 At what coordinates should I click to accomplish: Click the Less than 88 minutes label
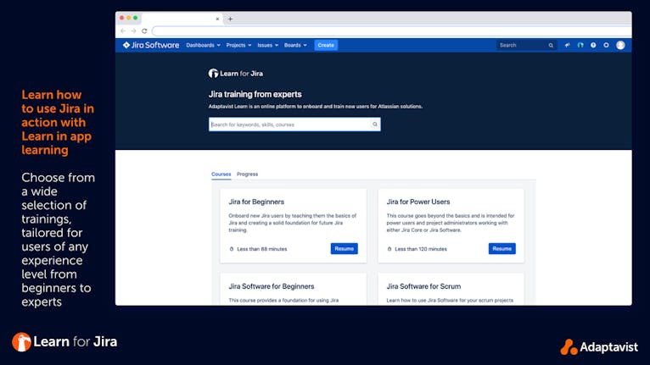262,249
